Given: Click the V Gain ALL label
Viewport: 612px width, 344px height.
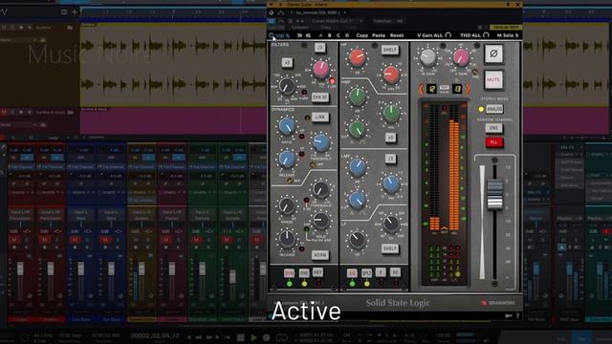Looking at the screenshot, I should click(429, 35).
